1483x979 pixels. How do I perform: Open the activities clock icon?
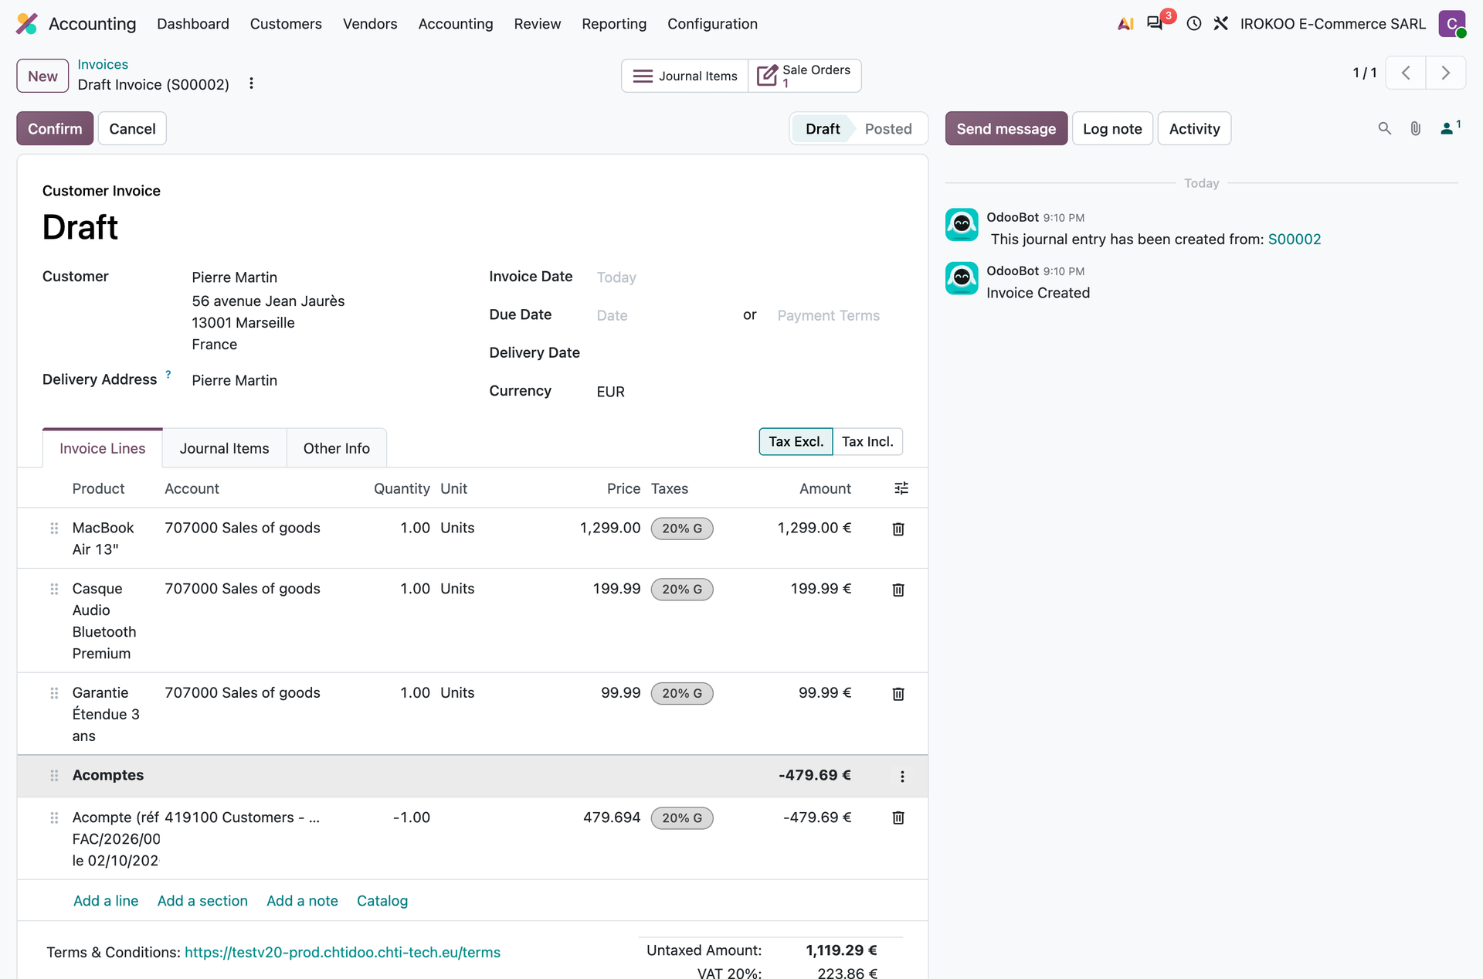coord(1194,24)
